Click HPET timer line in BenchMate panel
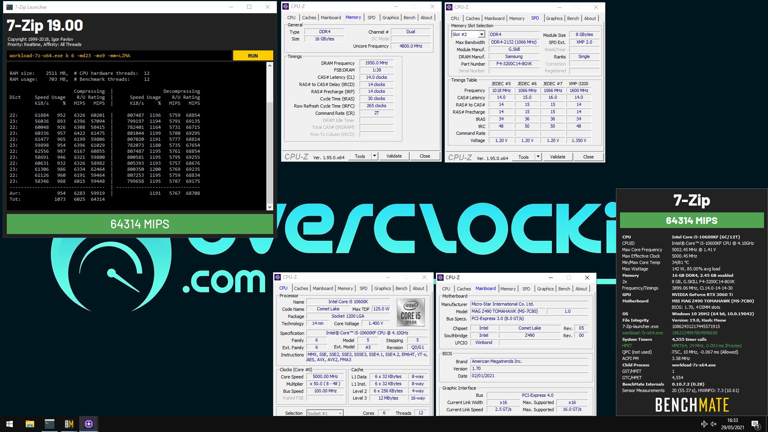 682,346
